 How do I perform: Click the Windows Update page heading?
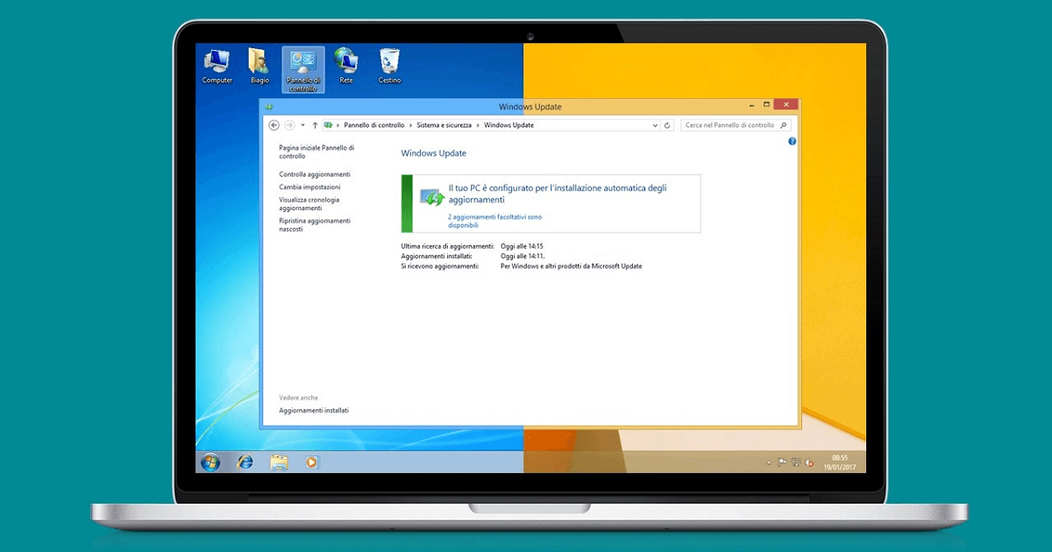tap(434, 153)
